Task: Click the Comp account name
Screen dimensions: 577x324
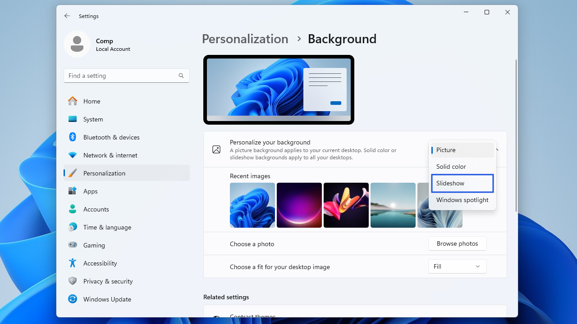Action: pos(105,41)
